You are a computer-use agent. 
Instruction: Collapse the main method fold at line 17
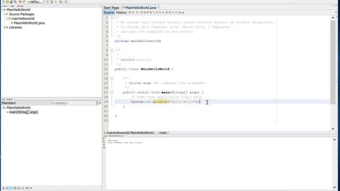(x=112, y=92)
